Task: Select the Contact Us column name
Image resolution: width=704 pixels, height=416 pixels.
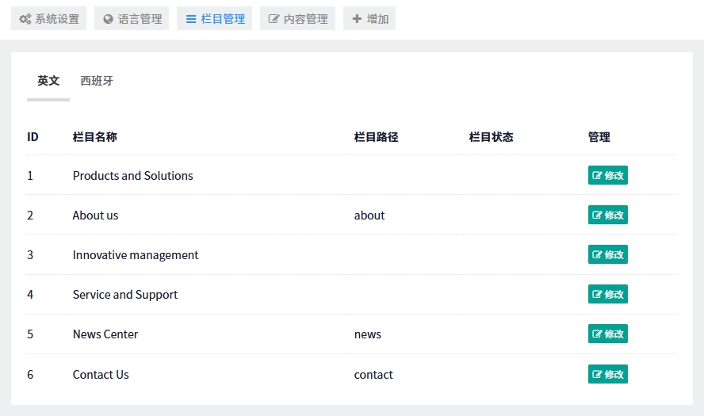Action: (101, 375)
